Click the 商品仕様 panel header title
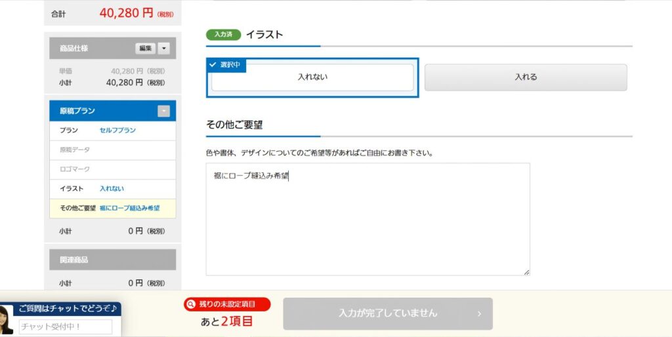 [73, 49]
